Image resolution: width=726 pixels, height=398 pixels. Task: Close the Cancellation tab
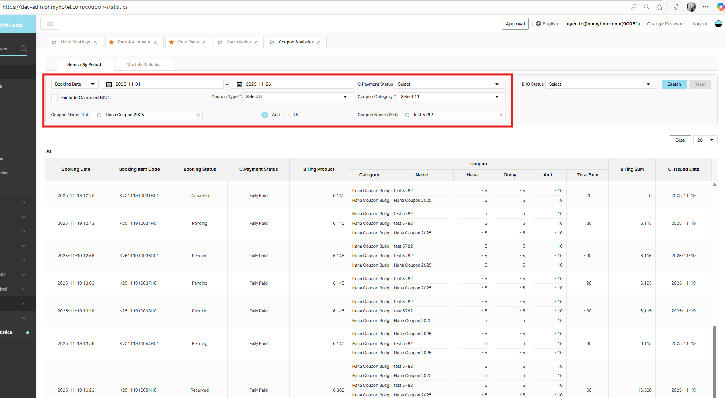coord(256,42)
